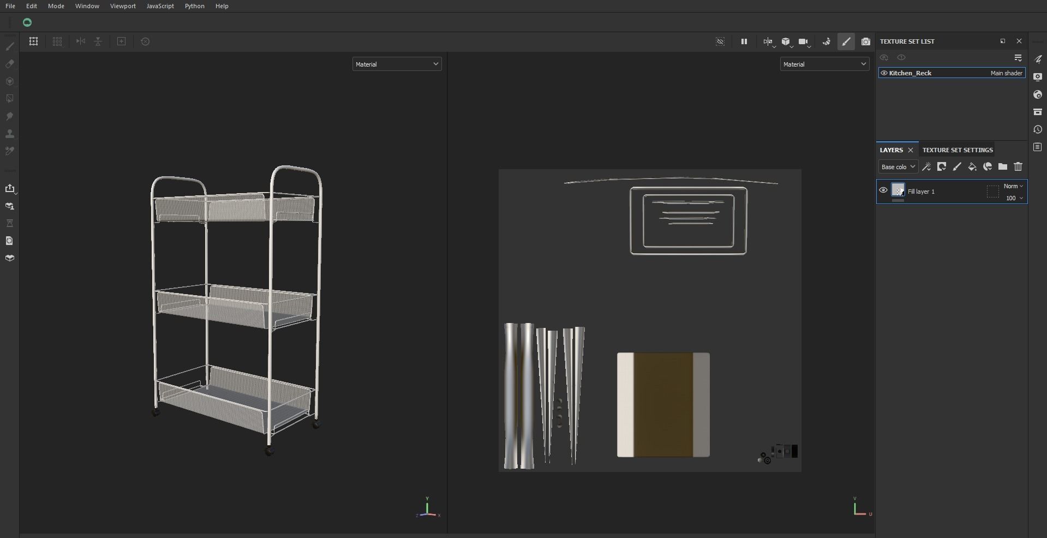Click the document refresh icon in left sidebar
Screen dimensions: 1047x538
[x=10, y=241]
